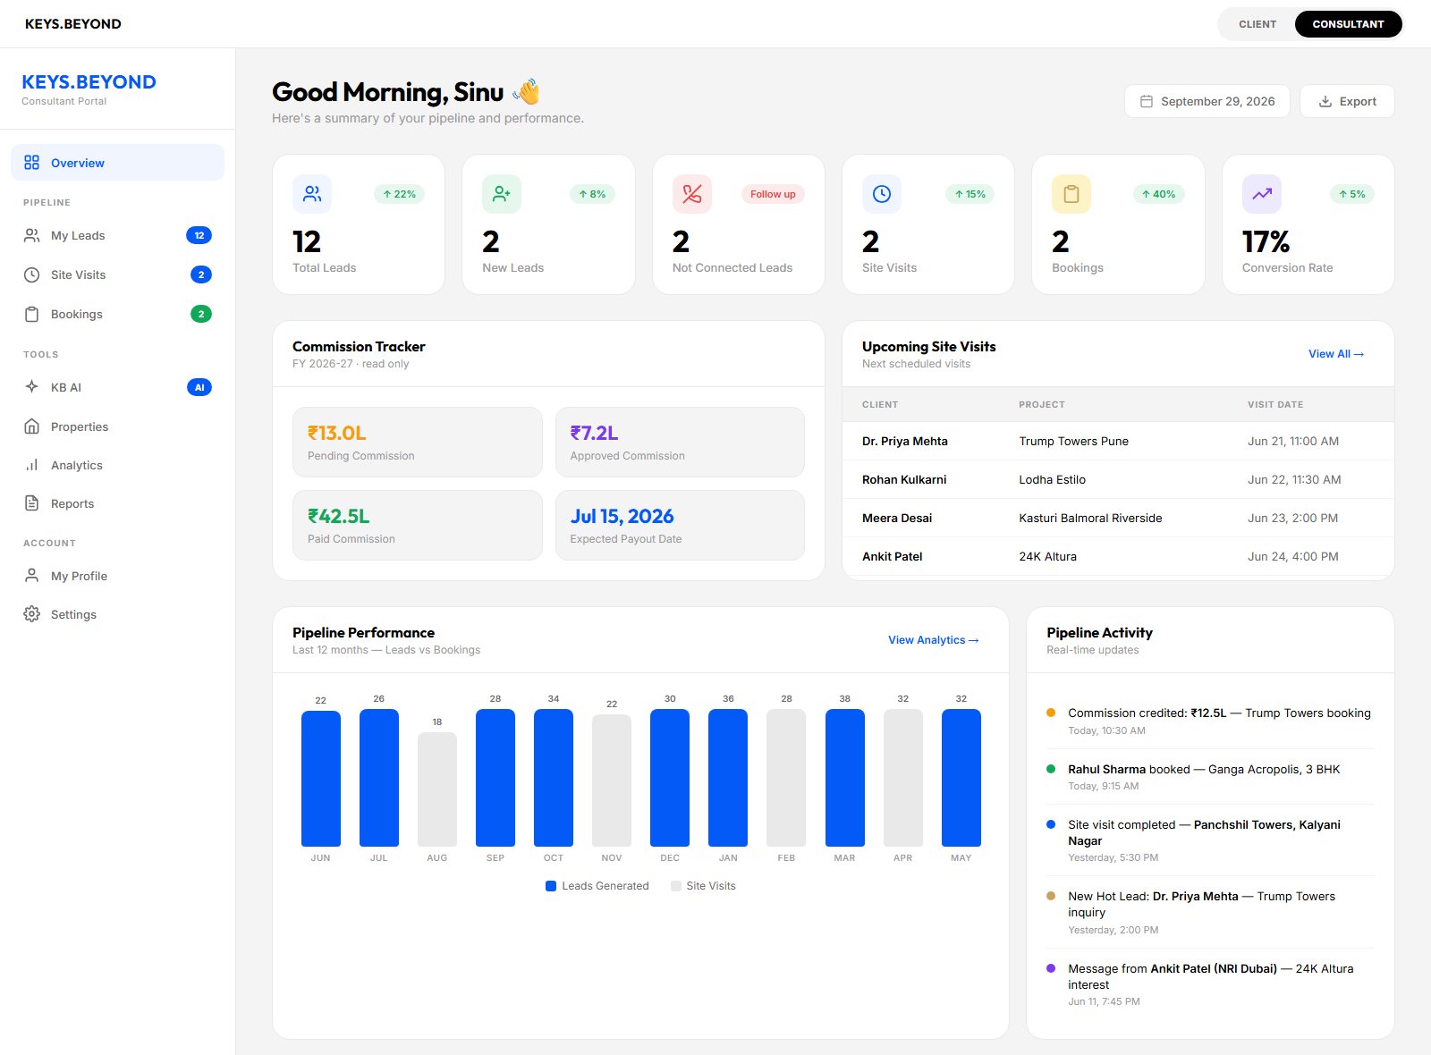Click the My Leads people icon in sidebar
The height and width of the screenshot is (1055, 1431).
coord(31,235)
